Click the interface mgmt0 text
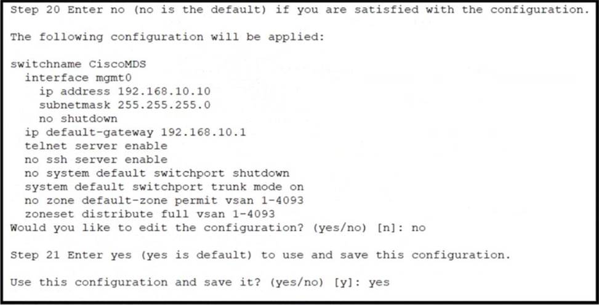The image size is (599, 305). coord(78,78)
